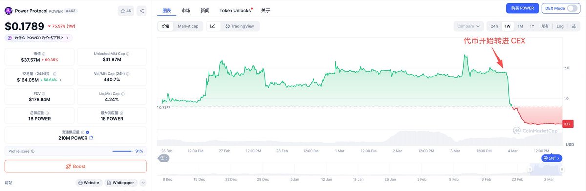The width and height of the screenshot is (586, 191).
Task: Click info icon beside Profile score
Action: [33, 151]
